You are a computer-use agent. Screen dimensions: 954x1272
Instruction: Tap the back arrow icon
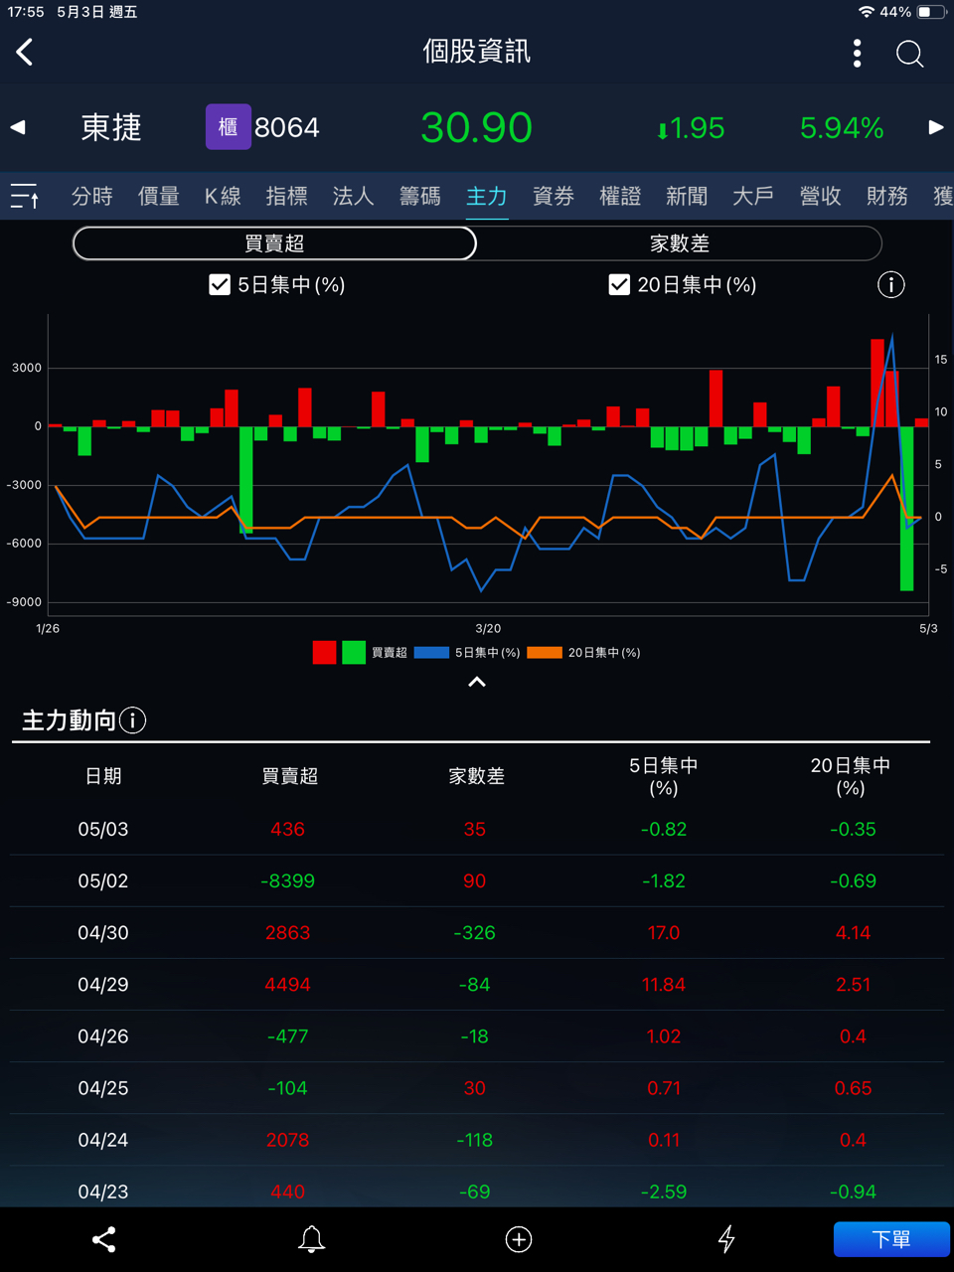[26, 53]
